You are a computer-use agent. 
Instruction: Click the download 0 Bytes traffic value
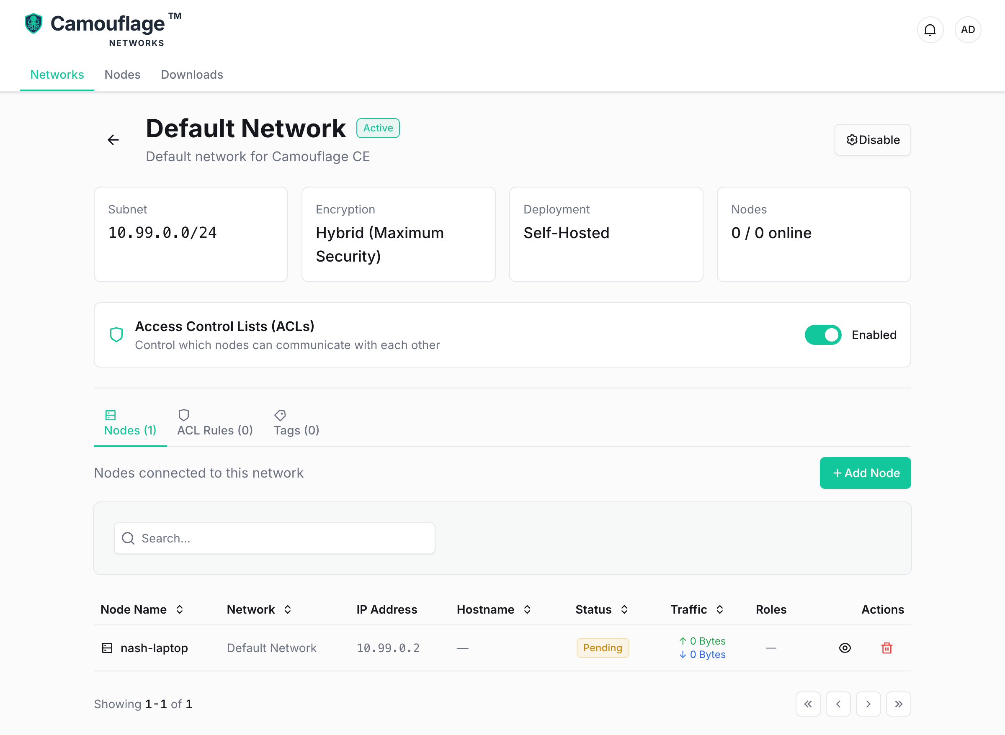[x=703, y=655]
